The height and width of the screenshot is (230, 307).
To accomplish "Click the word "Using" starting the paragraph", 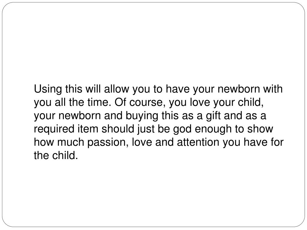I will click(x=48, y=89).
